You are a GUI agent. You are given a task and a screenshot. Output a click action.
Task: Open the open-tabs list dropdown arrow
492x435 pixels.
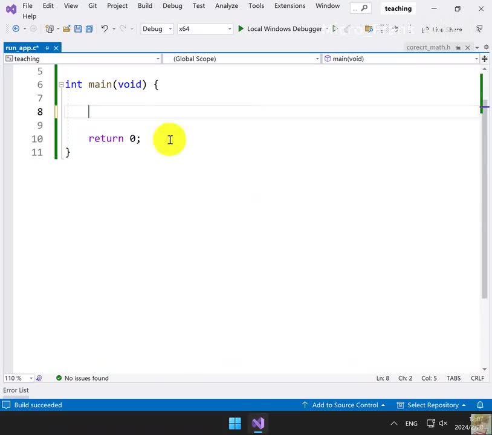pos(477,48)
